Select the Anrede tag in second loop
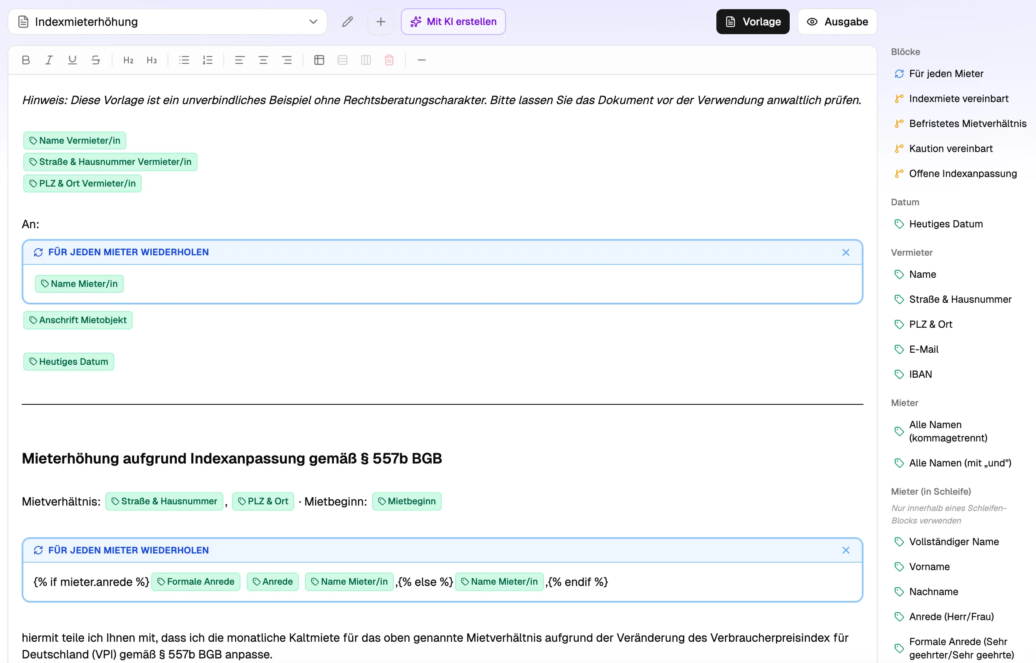Image resolution: width=1036 pixels, height=663 pixels. tap(273, 582)
